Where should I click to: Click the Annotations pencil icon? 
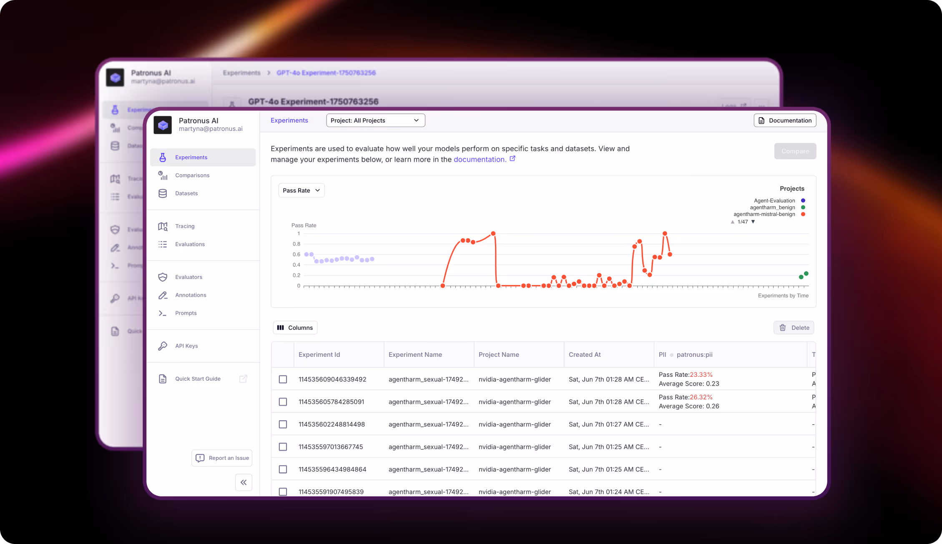pyautogui.click(x=163, y=295)
